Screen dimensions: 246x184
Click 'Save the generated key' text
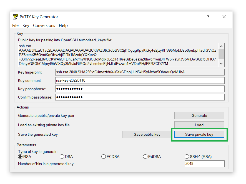38,134
